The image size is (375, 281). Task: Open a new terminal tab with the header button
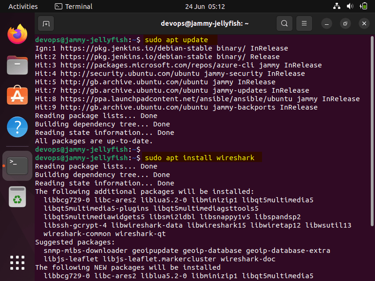(x=45, y=23)
